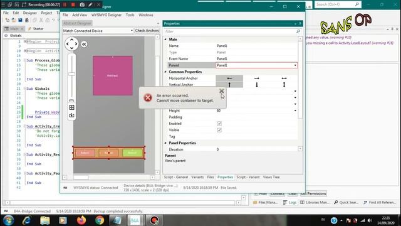Collapse the Common Properties section
The image size is (401, 226).
point(165,72)
